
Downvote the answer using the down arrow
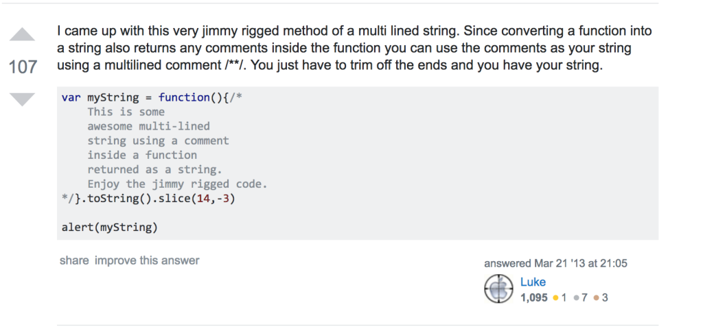click(22, 99)
